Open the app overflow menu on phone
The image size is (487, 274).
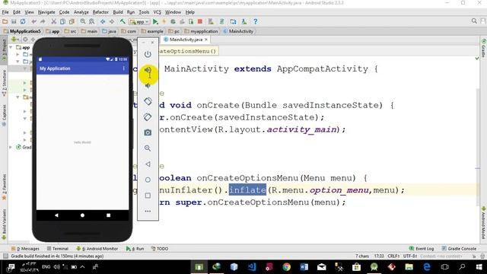(x=123, y=68)
